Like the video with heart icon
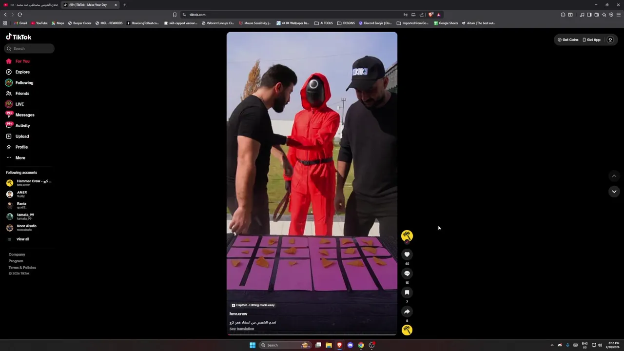Image resolution: width=624 pixels, height=351 pixels. coord(407,254)
